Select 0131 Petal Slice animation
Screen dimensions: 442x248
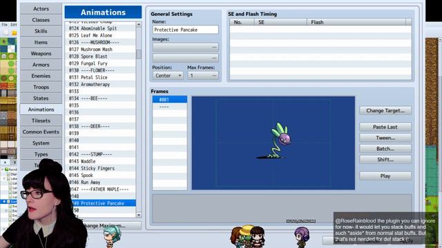(100, 77)
